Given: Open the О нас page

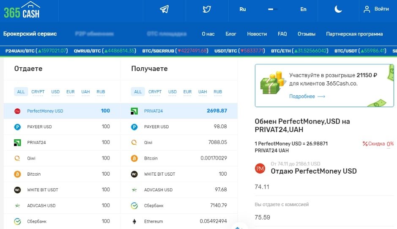Looking at the screenshot, I should pos(208,34).
